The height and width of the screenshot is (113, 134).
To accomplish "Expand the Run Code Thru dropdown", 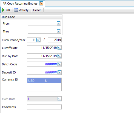I will pos(59,31).
